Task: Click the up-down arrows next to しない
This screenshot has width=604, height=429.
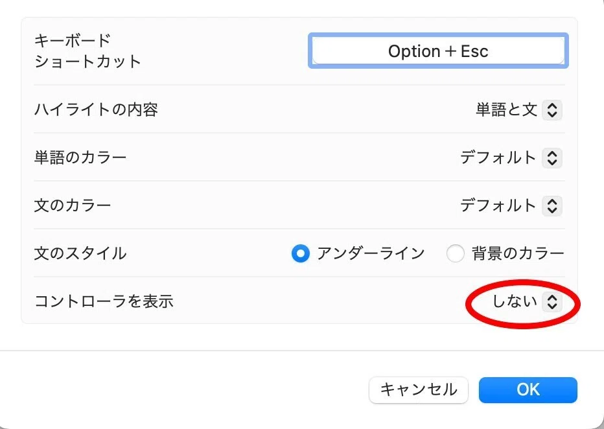Action: (x=552, y=301)
